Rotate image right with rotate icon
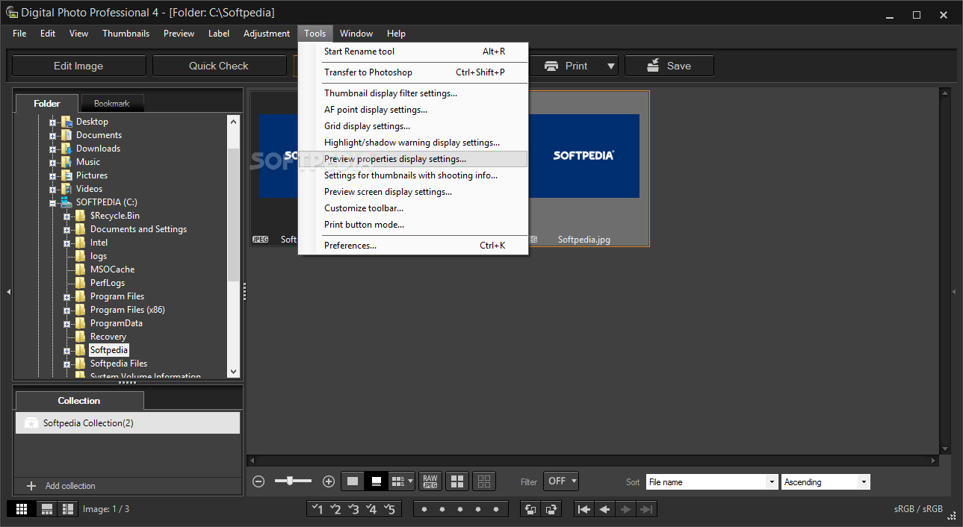Screen dimensions: 963x527 click(x=551, y=509)
